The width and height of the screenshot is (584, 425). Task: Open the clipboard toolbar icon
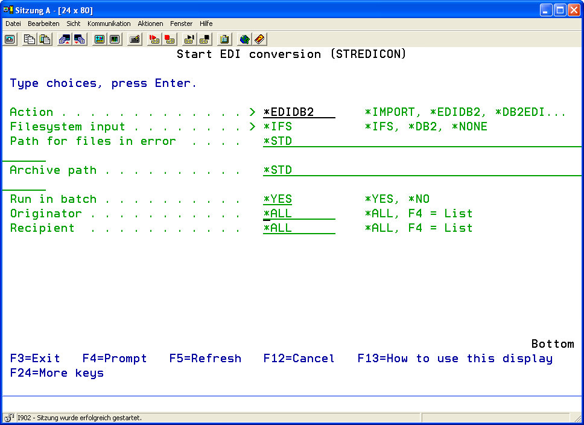(224, 39)
